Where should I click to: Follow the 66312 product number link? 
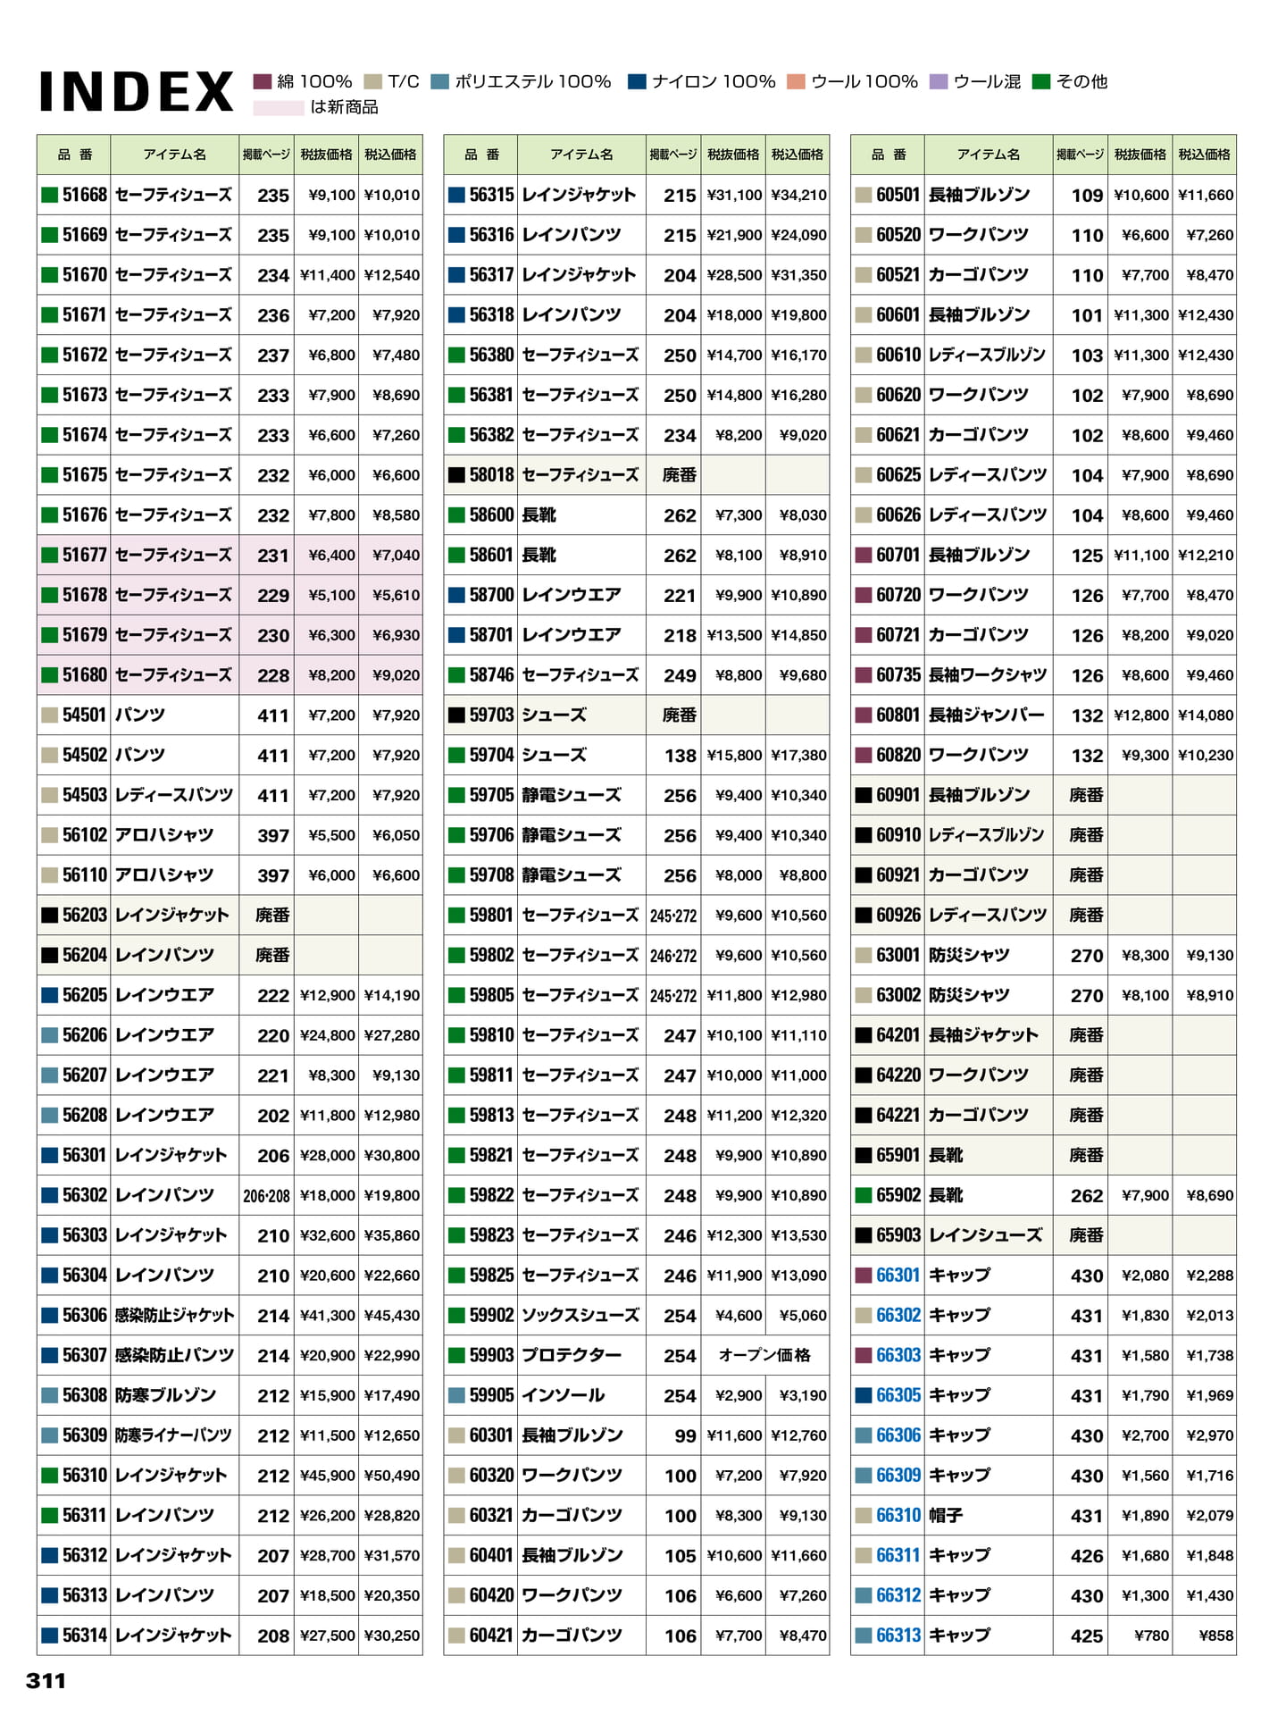[898, 1595]
